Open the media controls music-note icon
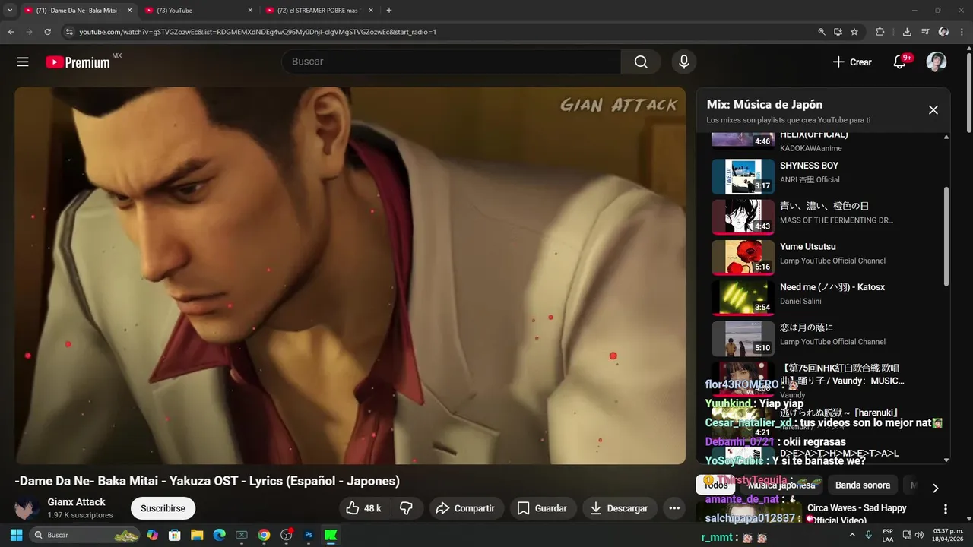The width and height of the screenshot is (973, 547). pyautogui.click(x=925, y=32)
